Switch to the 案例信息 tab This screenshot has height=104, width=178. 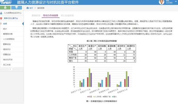[36, 16]
